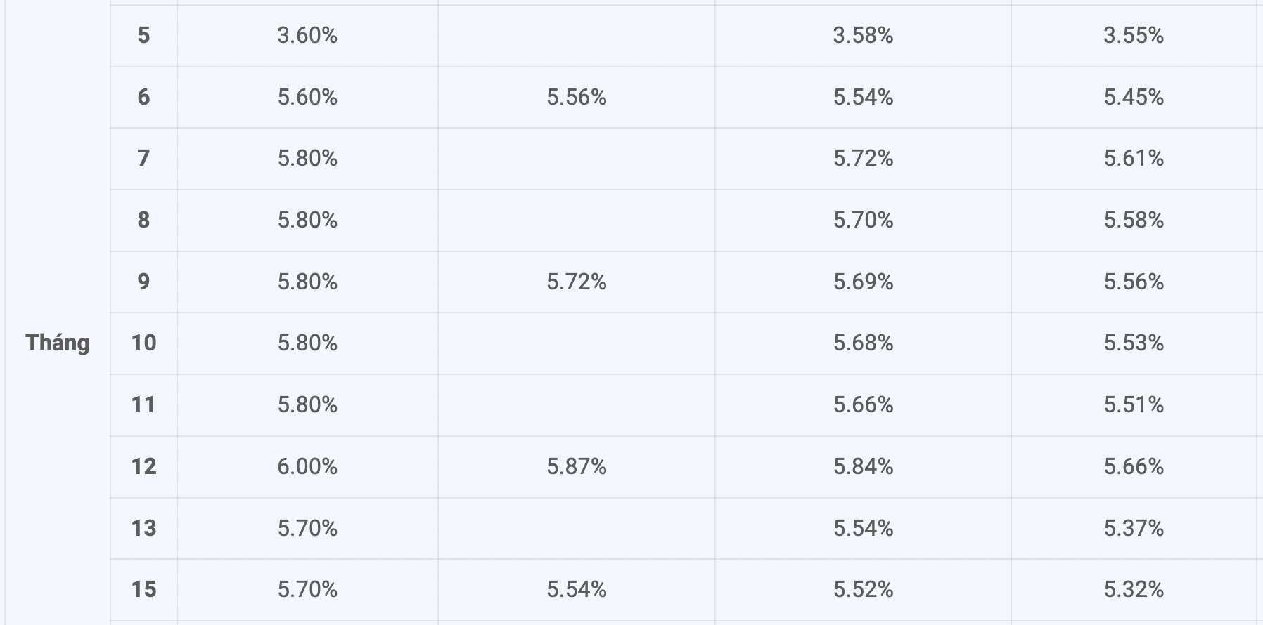Click the 5.72% value in the 7-month row
This screenshot has height=625, width=1263.
pyautogui.click(x=863, y=158)
